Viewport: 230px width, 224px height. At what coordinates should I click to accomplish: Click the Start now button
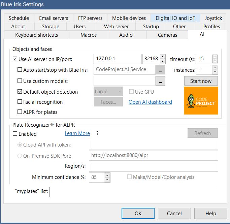point(201,81)
